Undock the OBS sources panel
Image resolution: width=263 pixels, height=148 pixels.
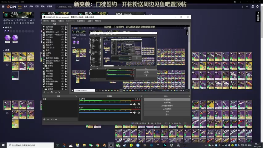(x=67, y=24)
